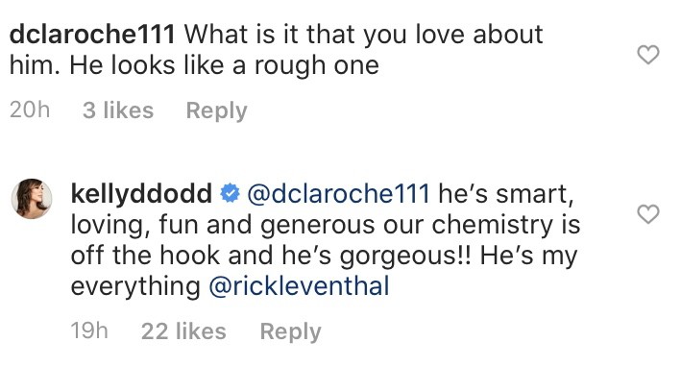Open the dclaroche111 username at comment start

tap(92, 35)
